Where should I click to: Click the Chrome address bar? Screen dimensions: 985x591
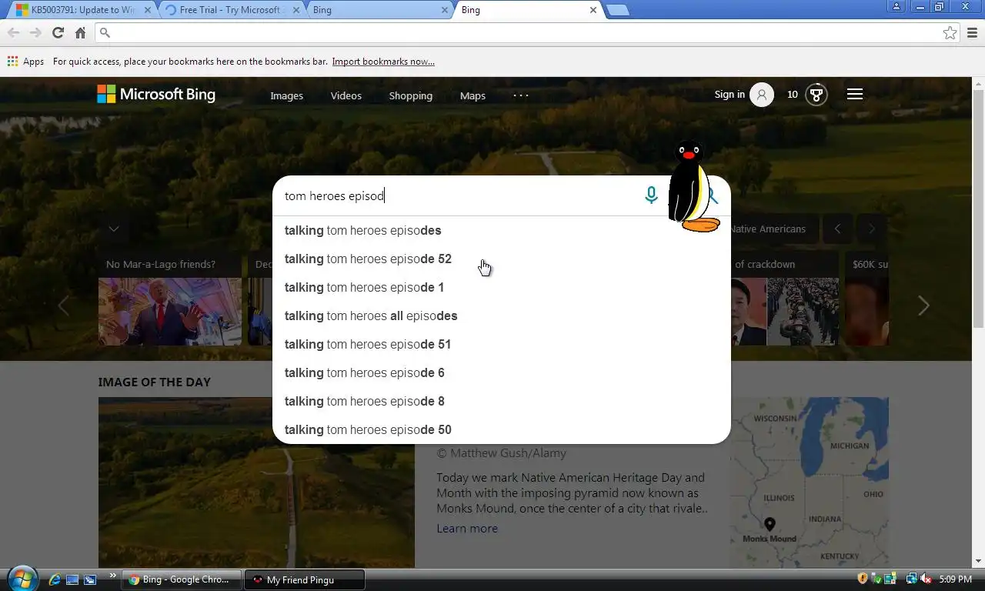click(527, 32)
